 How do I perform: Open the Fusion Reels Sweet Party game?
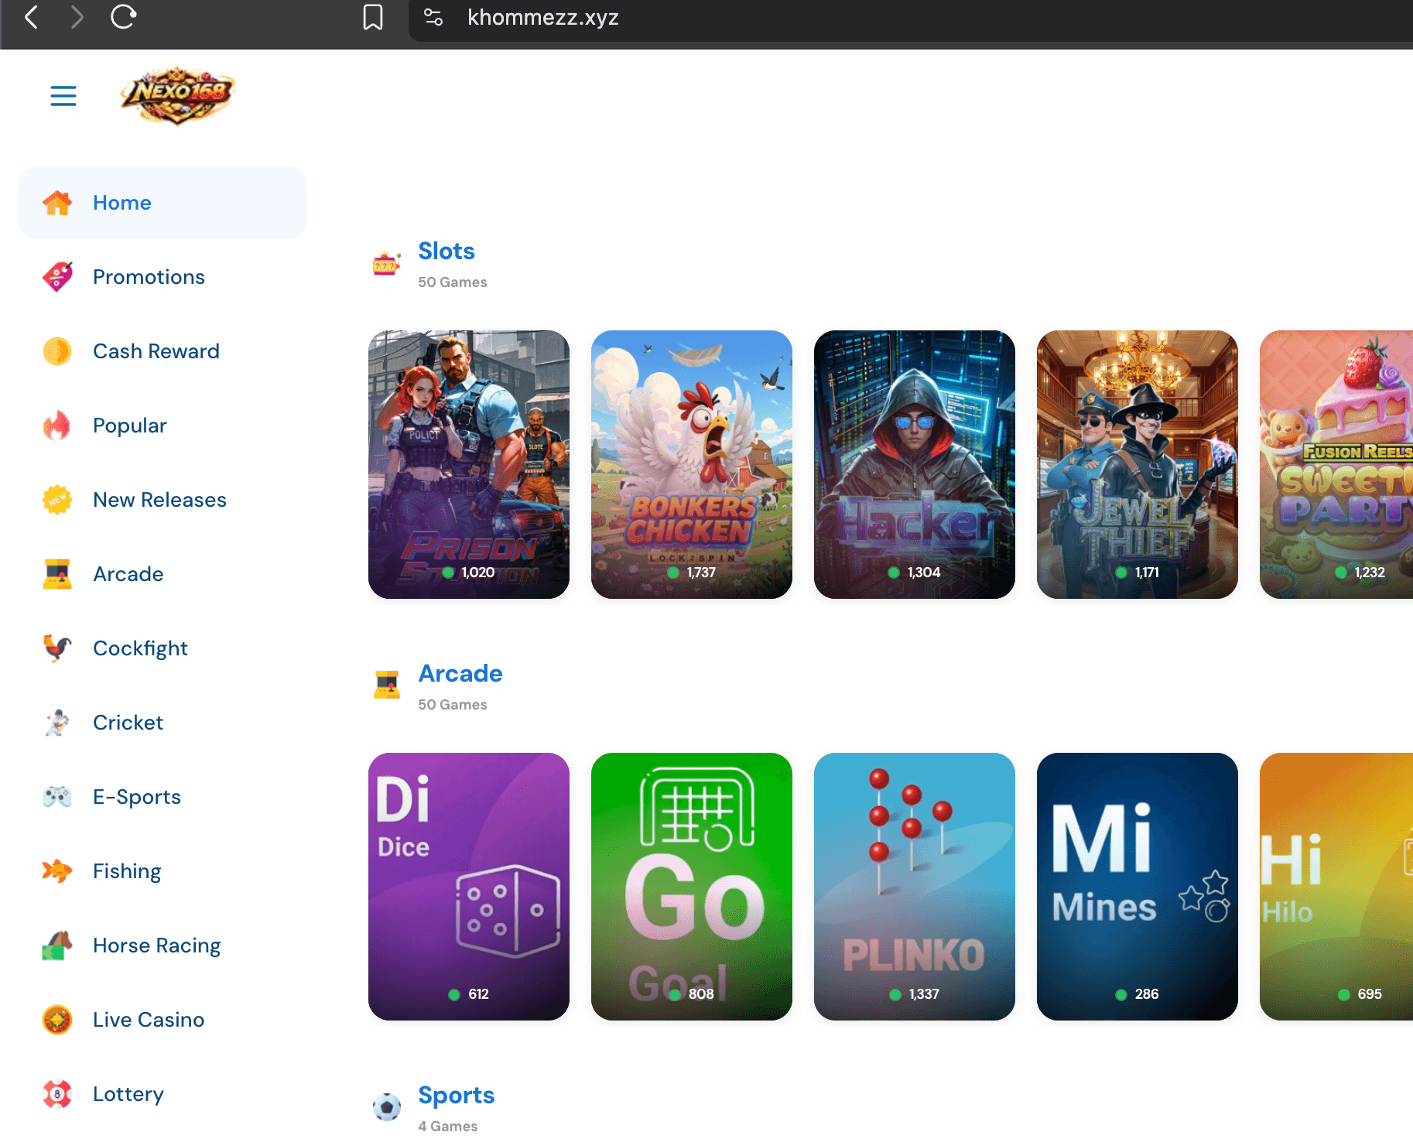[1336, 464]
